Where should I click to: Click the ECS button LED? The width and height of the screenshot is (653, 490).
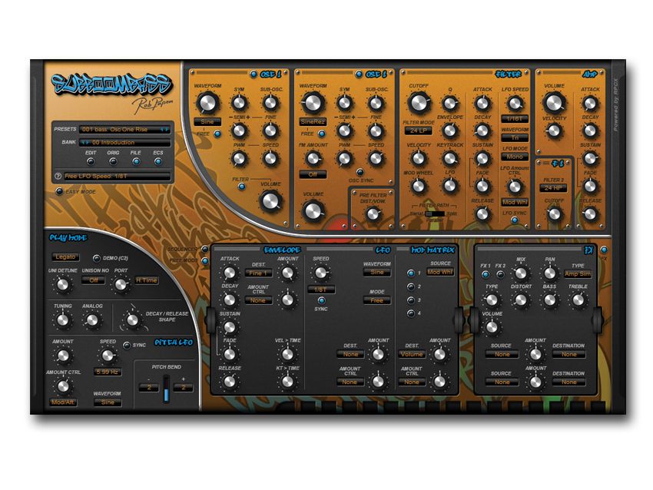coord(158,161)
